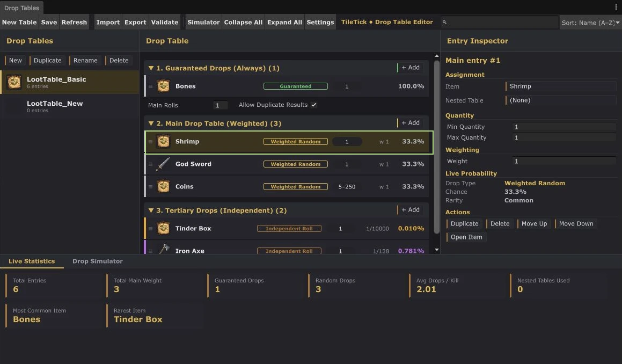Click Duplicate in Entry Inspector actions
Viewport: 622px width, 364px height.
point(464,223)
